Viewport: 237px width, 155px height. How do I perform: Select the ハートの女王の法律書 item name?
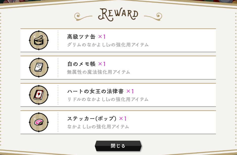click(x=95, y=91)
